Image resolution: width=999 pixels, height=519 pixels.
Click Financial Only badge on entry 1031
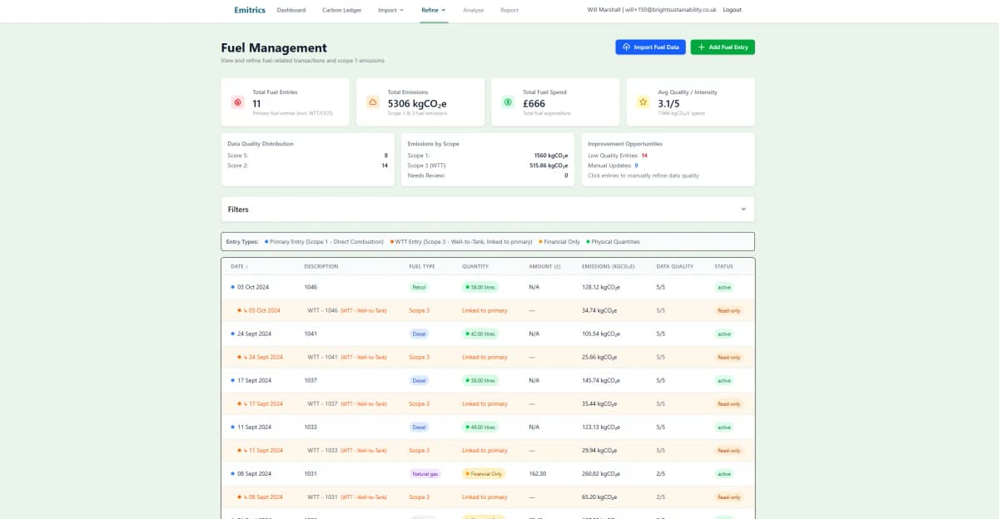point(484,473)
